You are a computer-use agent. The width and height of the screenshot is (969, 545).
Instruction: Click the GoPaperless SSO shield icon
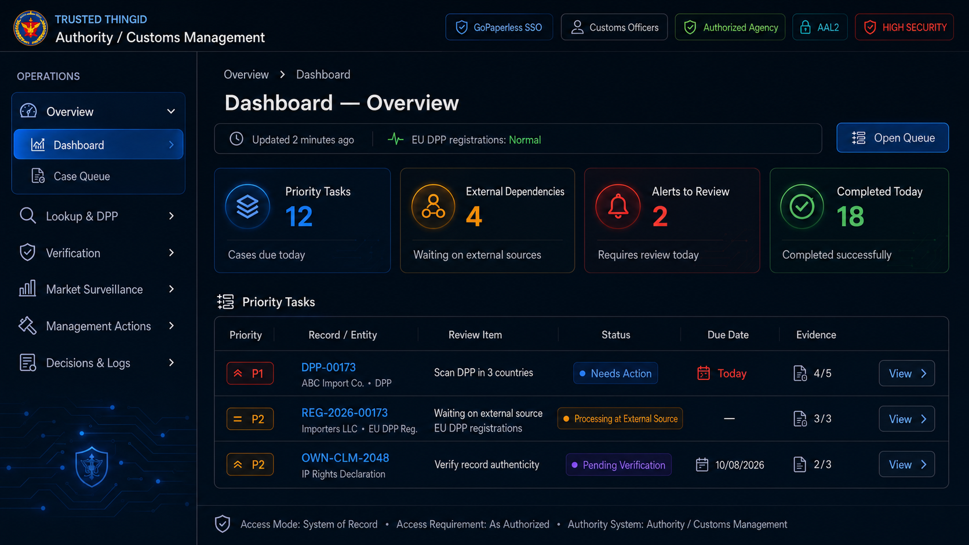point(462,27)
